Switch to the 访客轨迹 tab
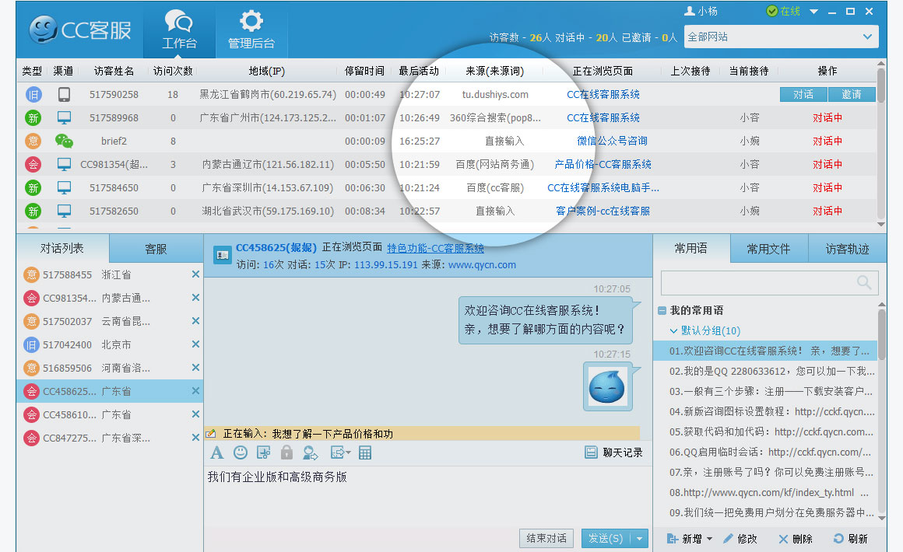Screen dimensions: 903x552 point(846,249)
